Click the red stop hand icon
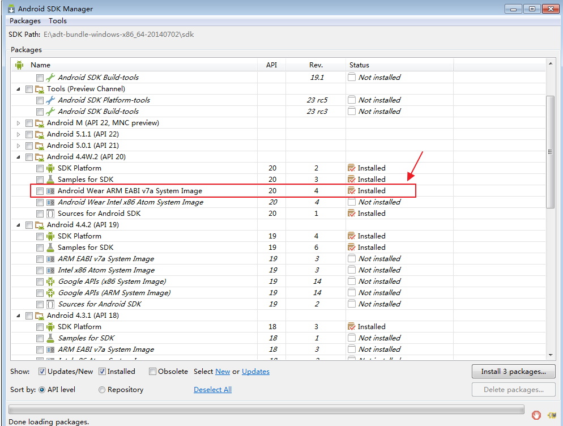 click(x=536, y=415)
